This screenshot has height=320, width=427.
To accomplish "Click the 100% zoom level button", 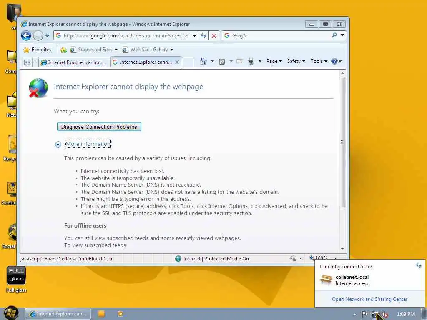I will 318,258.
